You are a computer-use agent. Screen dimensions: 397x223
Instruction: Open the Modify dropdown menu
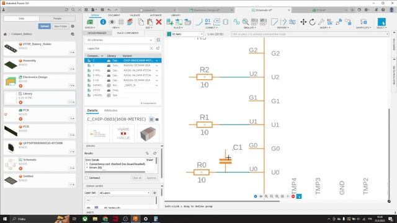[x=325, y=27]
